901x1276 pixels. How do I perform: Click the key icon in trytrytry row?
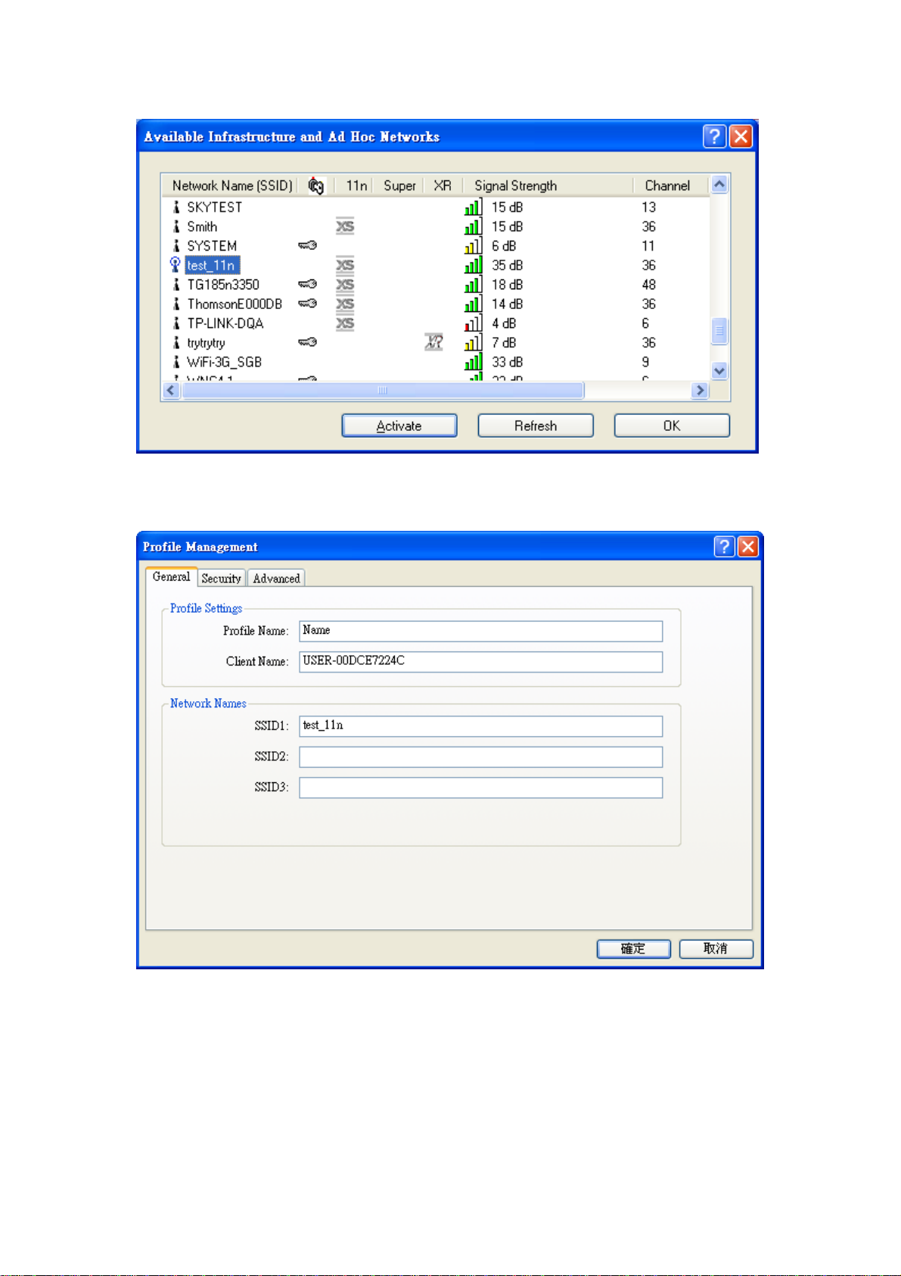pyautogui.click(x=307, y=342)
